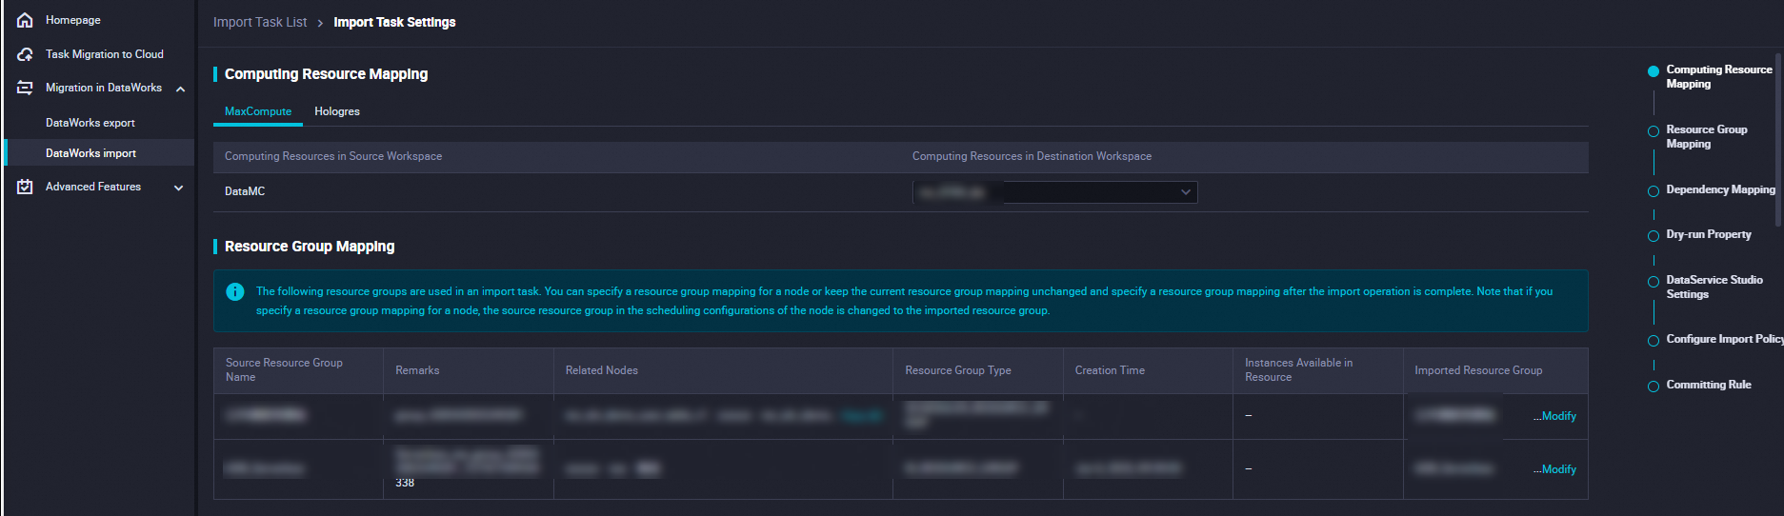Jump to Computing Resource Mapping step
This screenshot has height=516, width=1784.
point(1718,77)
